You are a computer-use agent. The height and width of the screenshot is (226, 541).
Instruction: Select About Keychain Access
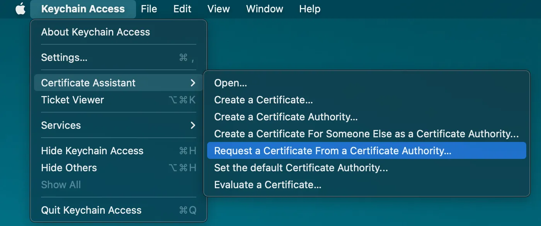(x=119, y=32)
